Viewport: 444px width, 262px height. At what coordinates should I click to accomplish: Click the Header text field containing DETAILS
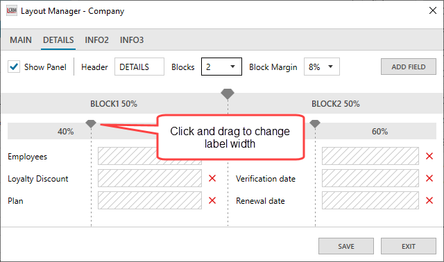point(139,67)
